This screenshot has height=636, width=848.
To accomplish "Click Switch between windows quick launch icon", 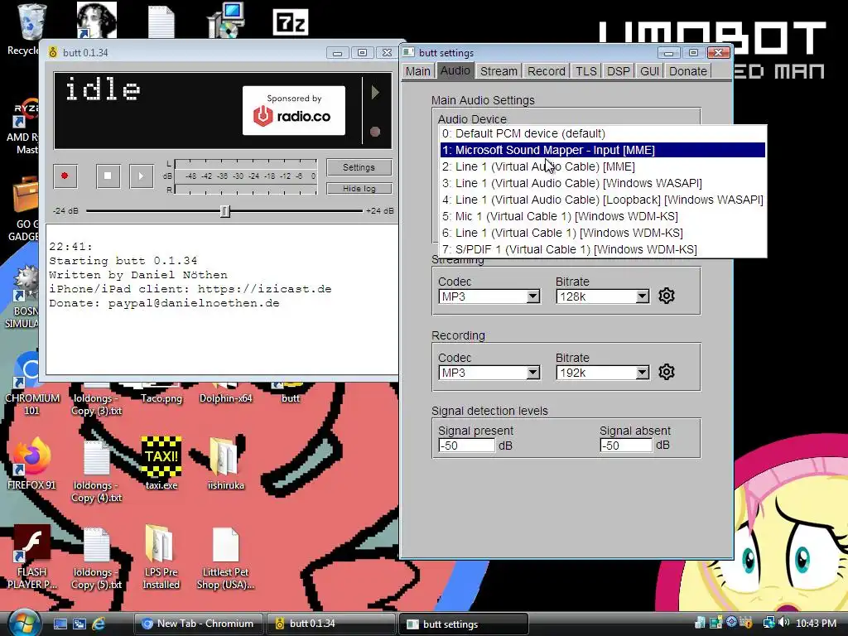I will [79, 624].
